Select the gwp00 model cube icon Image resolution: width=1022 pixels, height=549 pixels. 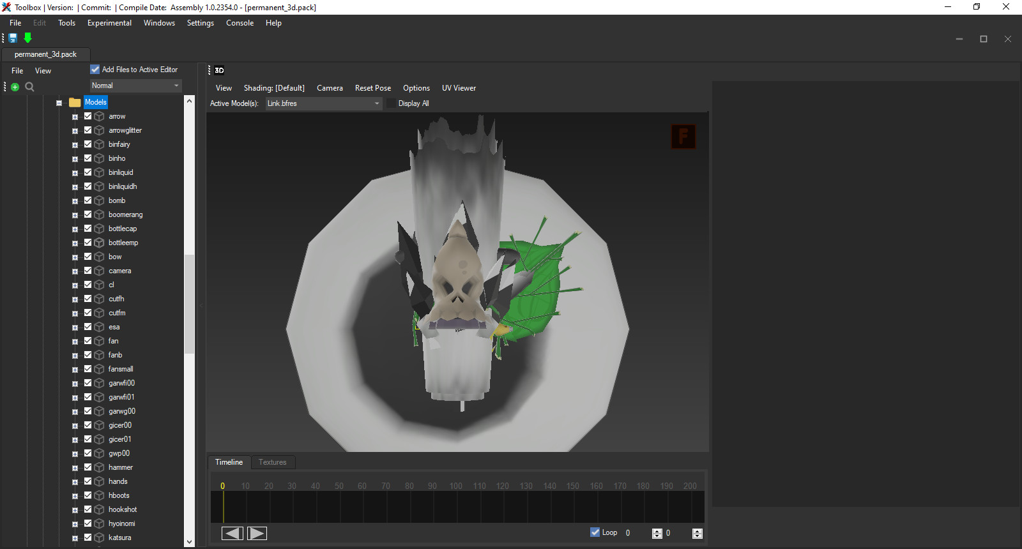click(99, 453)
